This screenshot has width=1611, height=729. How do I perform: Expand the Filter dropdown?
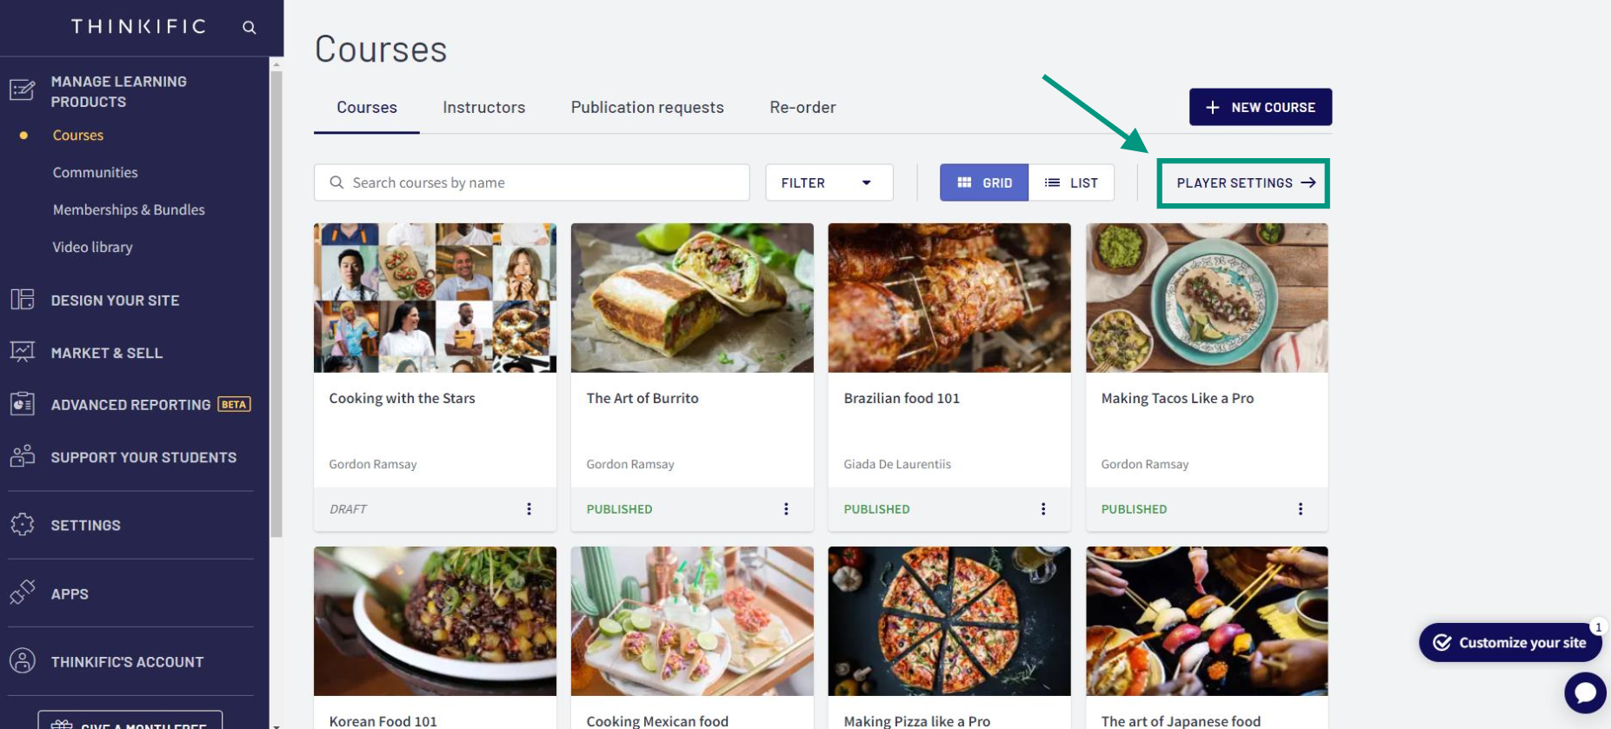tap(829, 182)
